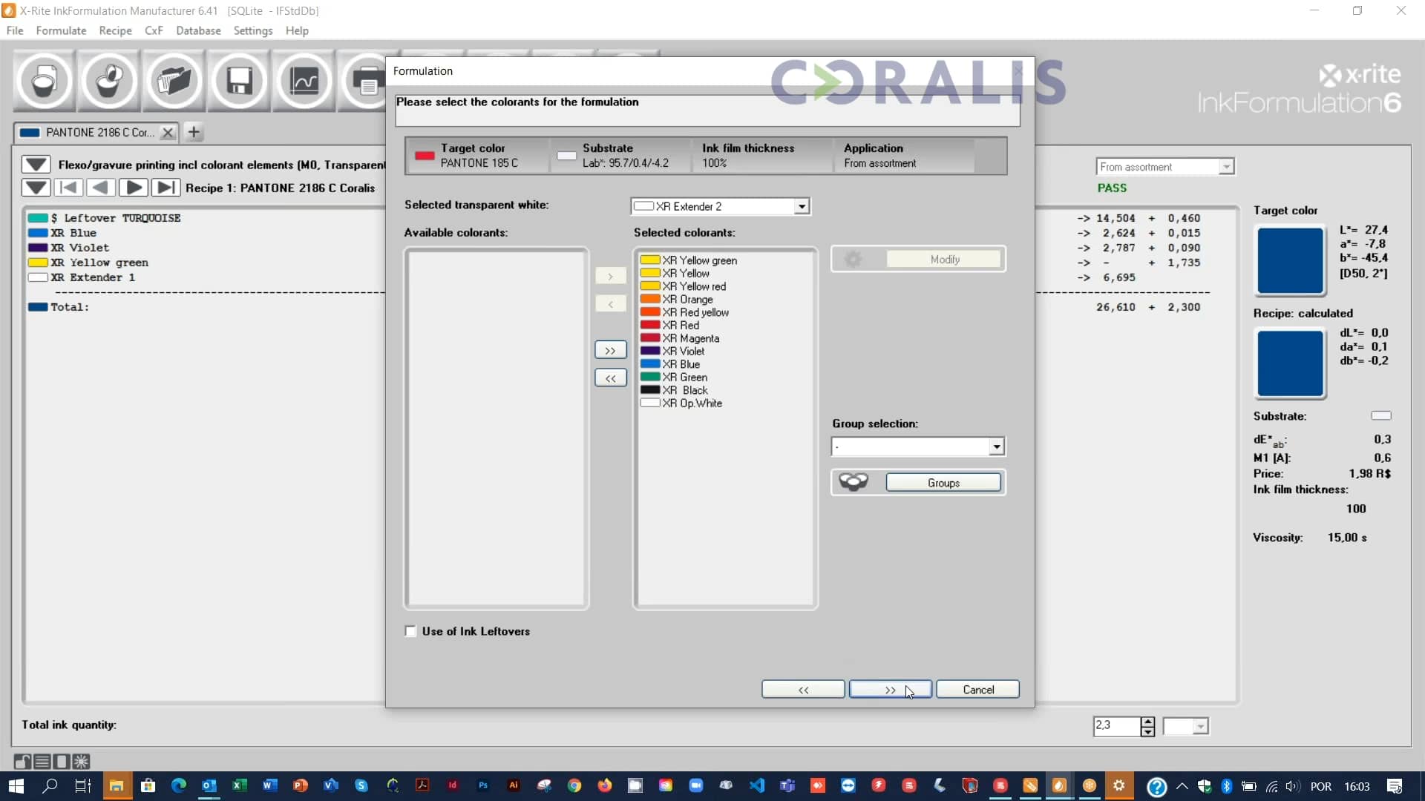The height and width of the screenshot is (801, 1425).
Task: Open the Formulate menu
Action: (60, 30)
